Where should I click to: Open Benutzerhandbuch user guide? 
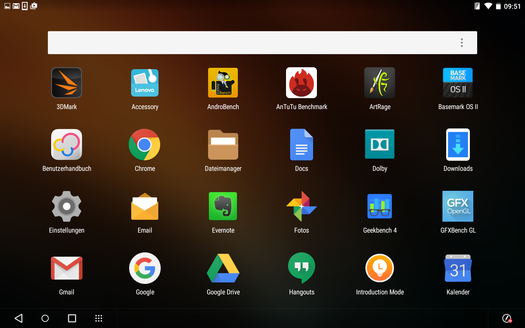click(x=67, y=145)
